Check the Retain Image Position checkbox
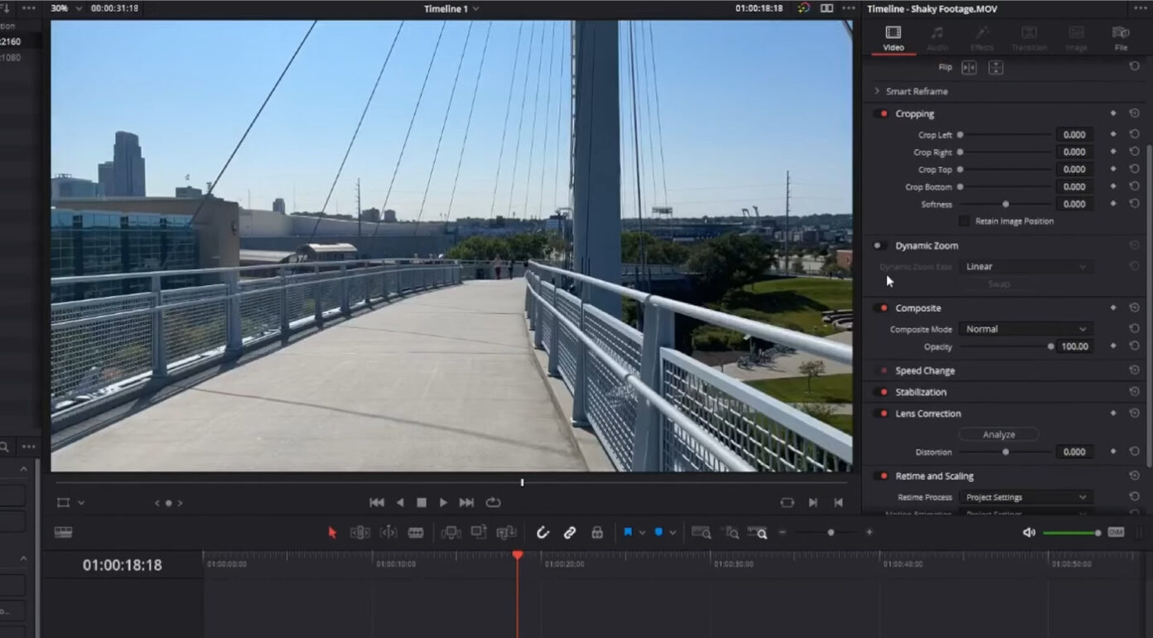The width and height of the screenshot is (1153, 638). 964,220
